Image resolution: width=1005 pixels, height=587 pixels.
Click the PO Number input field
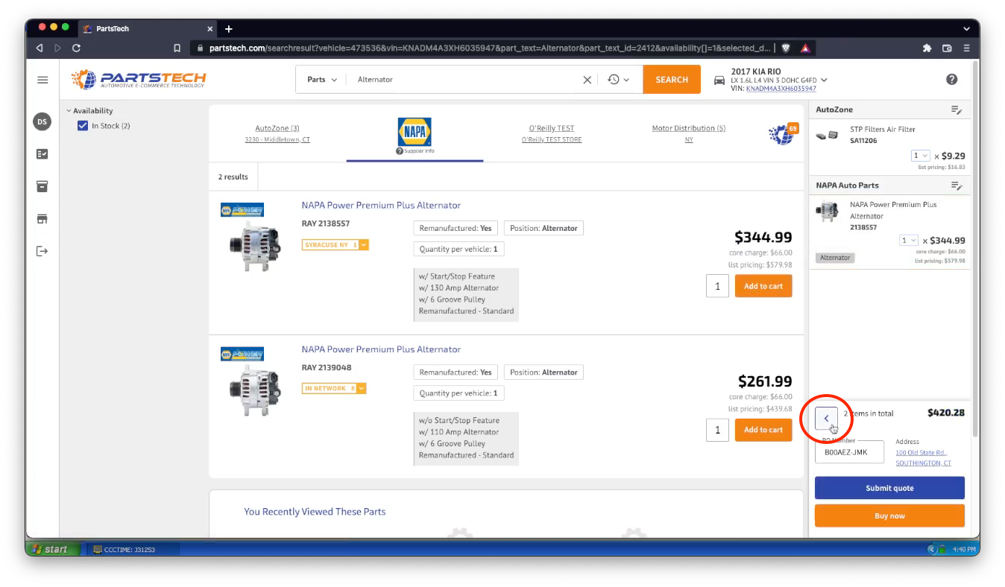click(849, 452)
